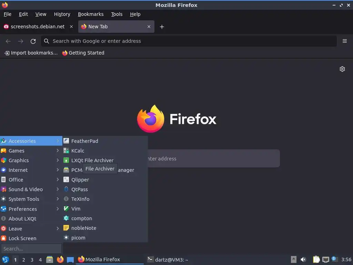Expand the Accessories submenu
353x265 pixels.
pyautogui.click(x=31, y=141)
